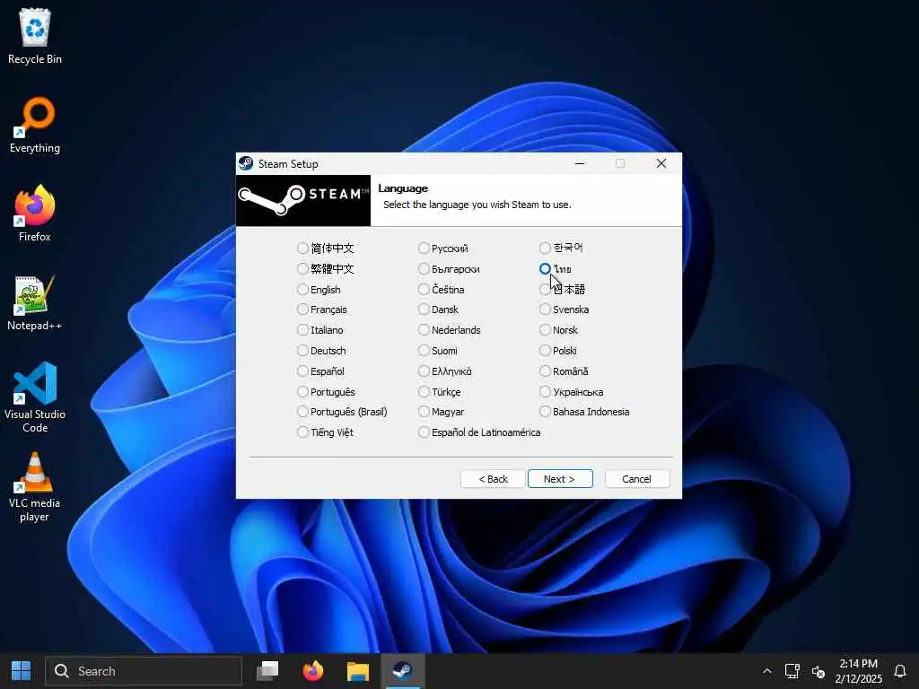Select the Everything desktop shortcut
The width and height of the screenshot is (919, 689).
pos(35,126)
